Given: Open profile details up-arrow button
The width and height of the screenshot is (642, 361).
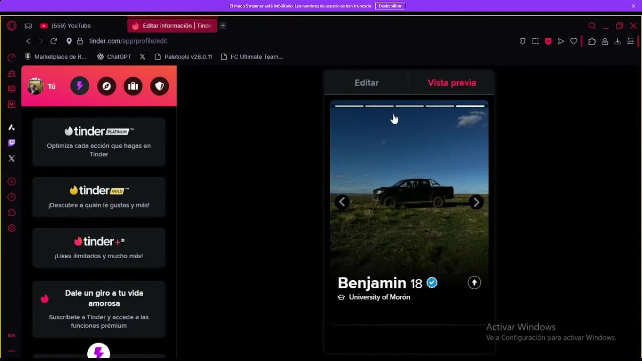Looking at the screenshot, I should [474, 283].
